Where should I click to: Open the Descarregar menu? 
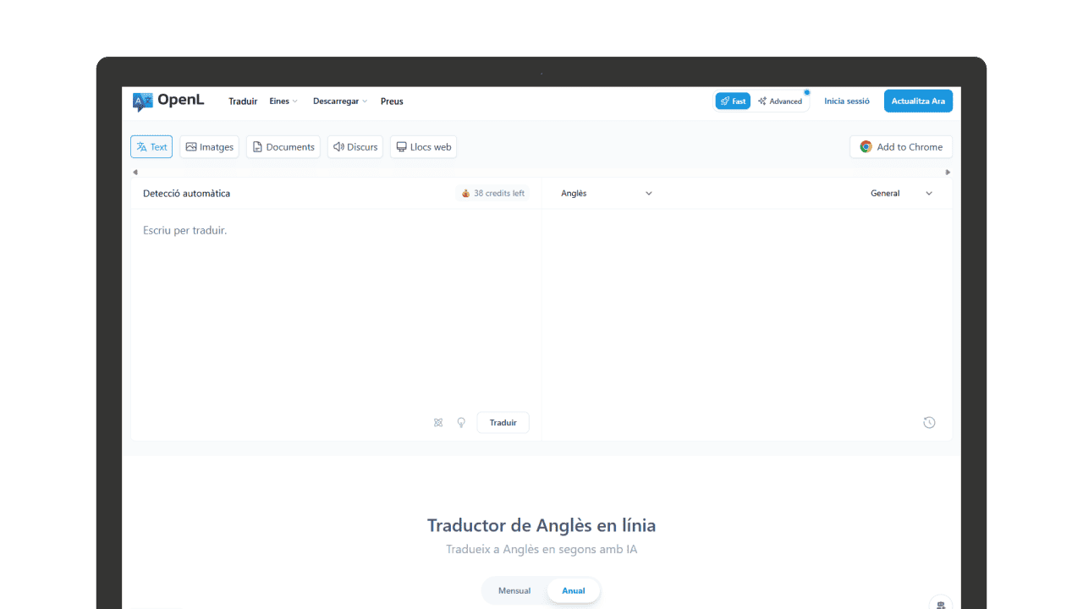click(339, 101)
